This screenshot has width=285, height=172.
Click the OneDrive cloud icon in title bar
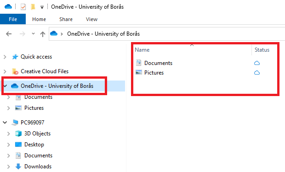[x=8, y=7]
